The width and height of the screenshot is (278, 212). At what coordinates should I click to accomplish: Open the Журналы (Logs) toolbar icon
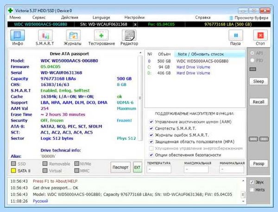tap(73, 36)
